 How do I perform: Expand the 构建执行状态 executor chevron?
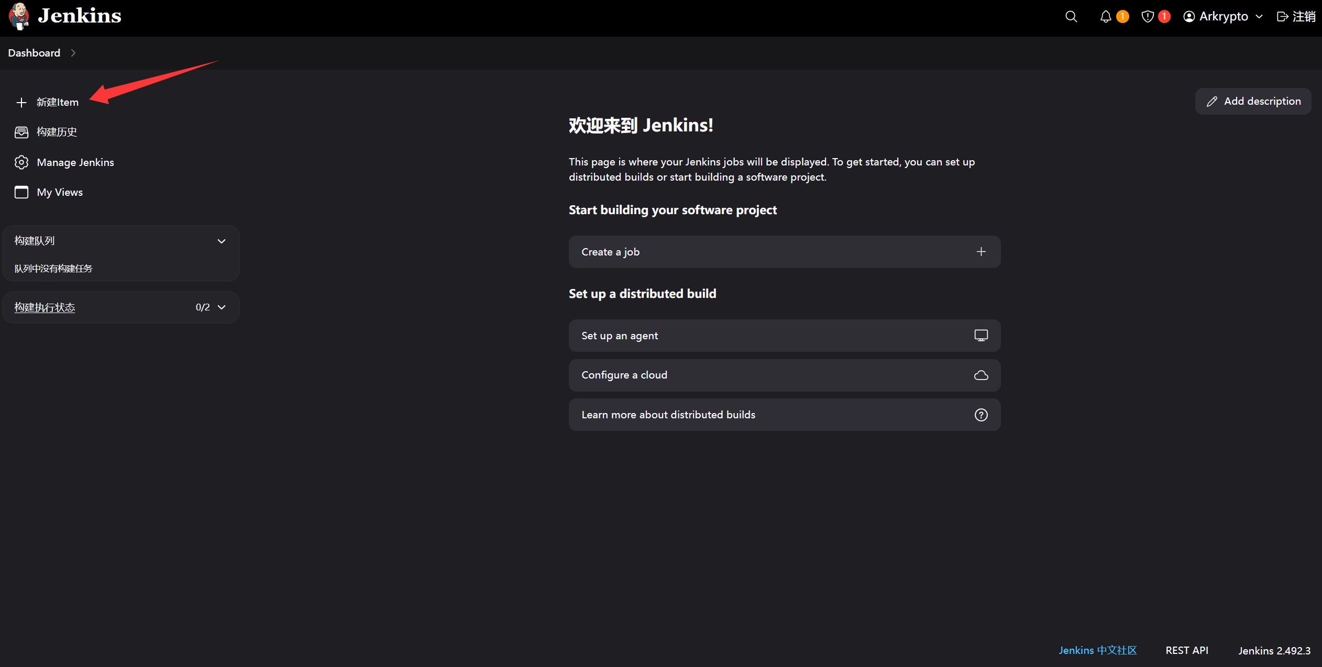[x=222, y=307]
